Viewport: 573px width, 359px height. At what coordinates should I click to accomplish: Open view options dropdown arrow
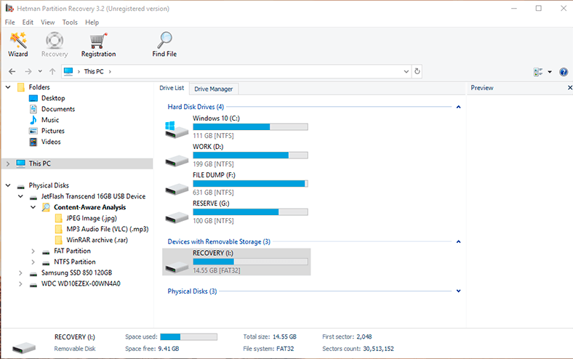click(550, 72)
